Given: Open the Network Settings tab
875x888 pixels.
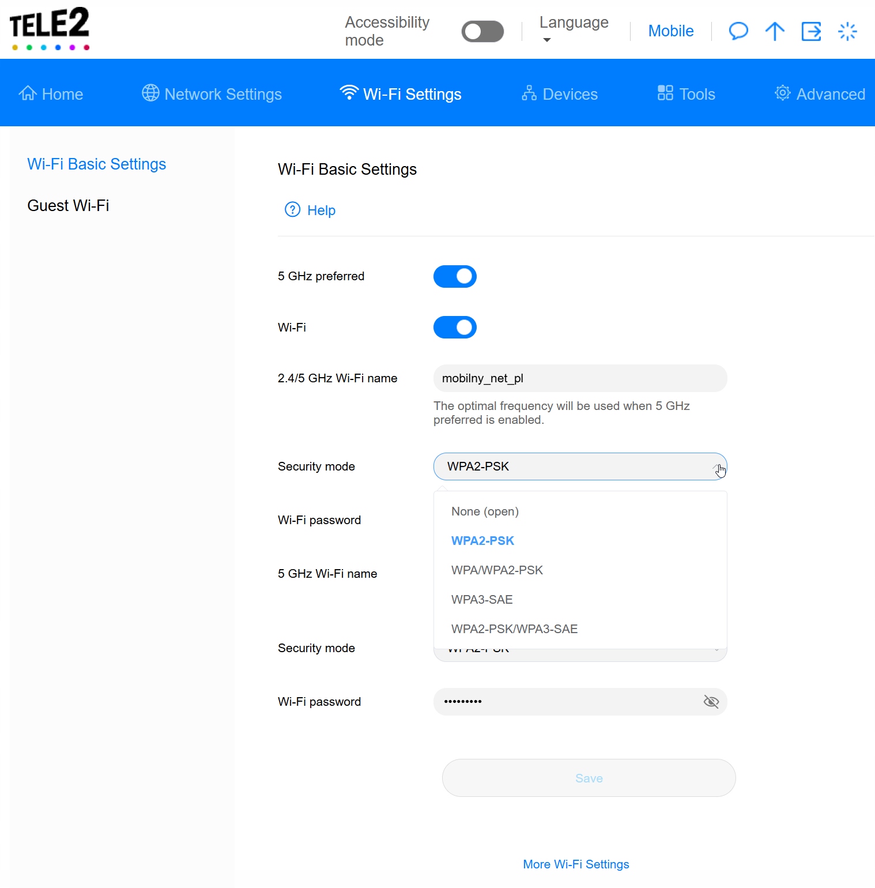Looking at the screenshot, I should coord(212,94).
